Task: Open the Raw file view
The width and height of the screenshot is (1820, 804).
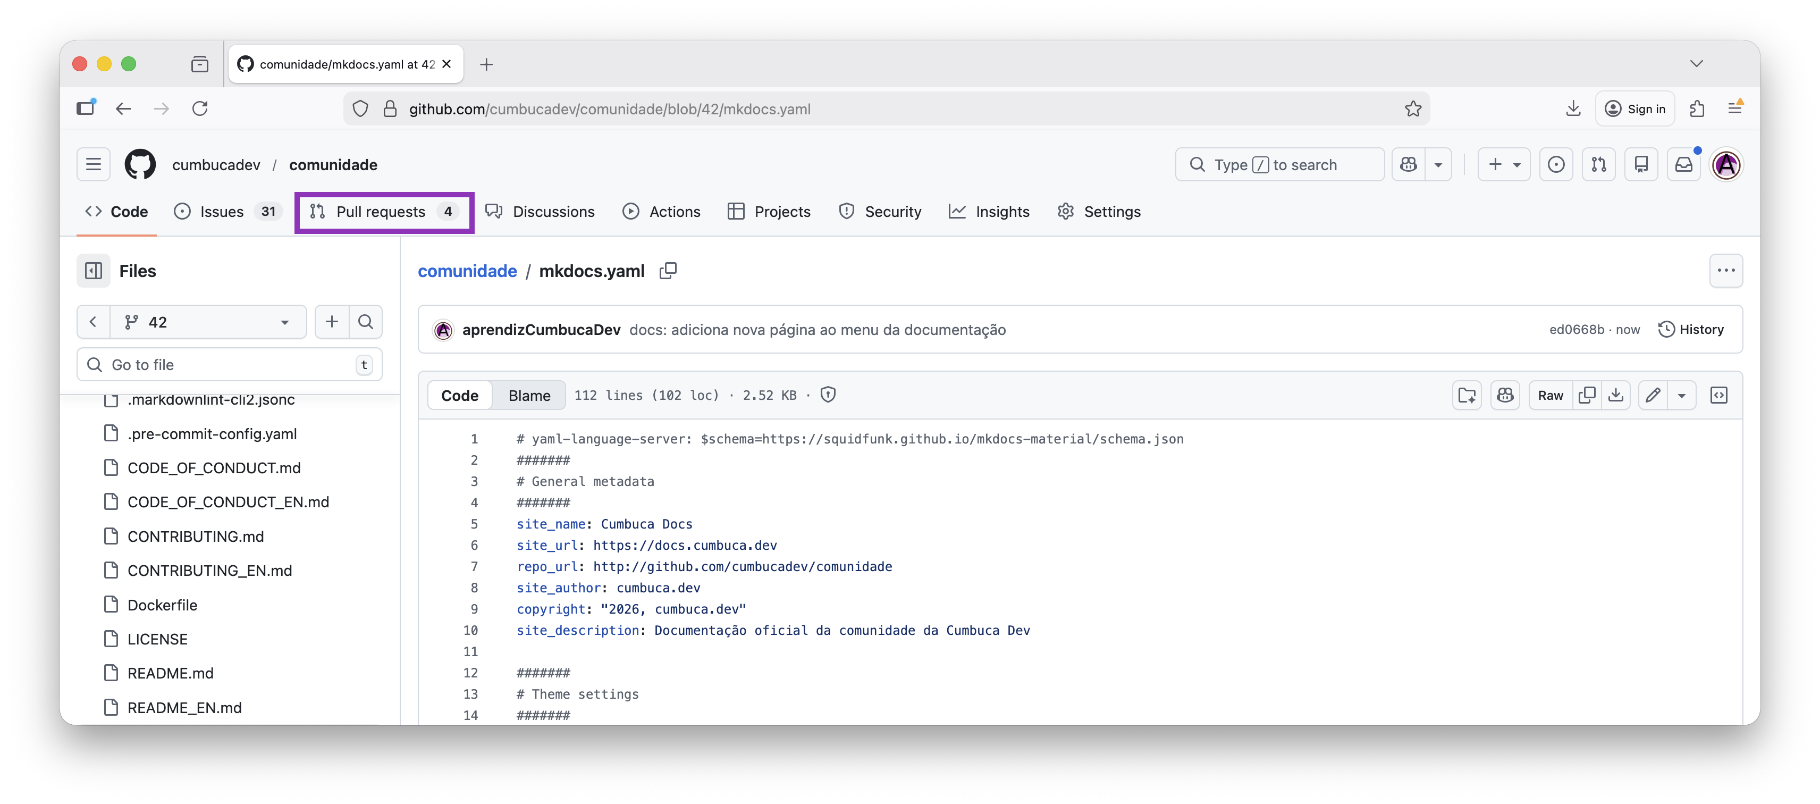Action: (x=1550, y=395)
